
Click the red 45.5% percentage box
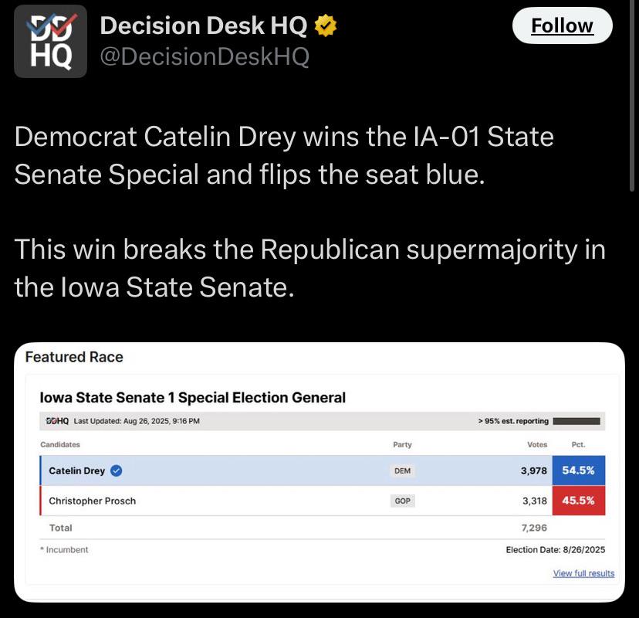click(x=578, y=501)
